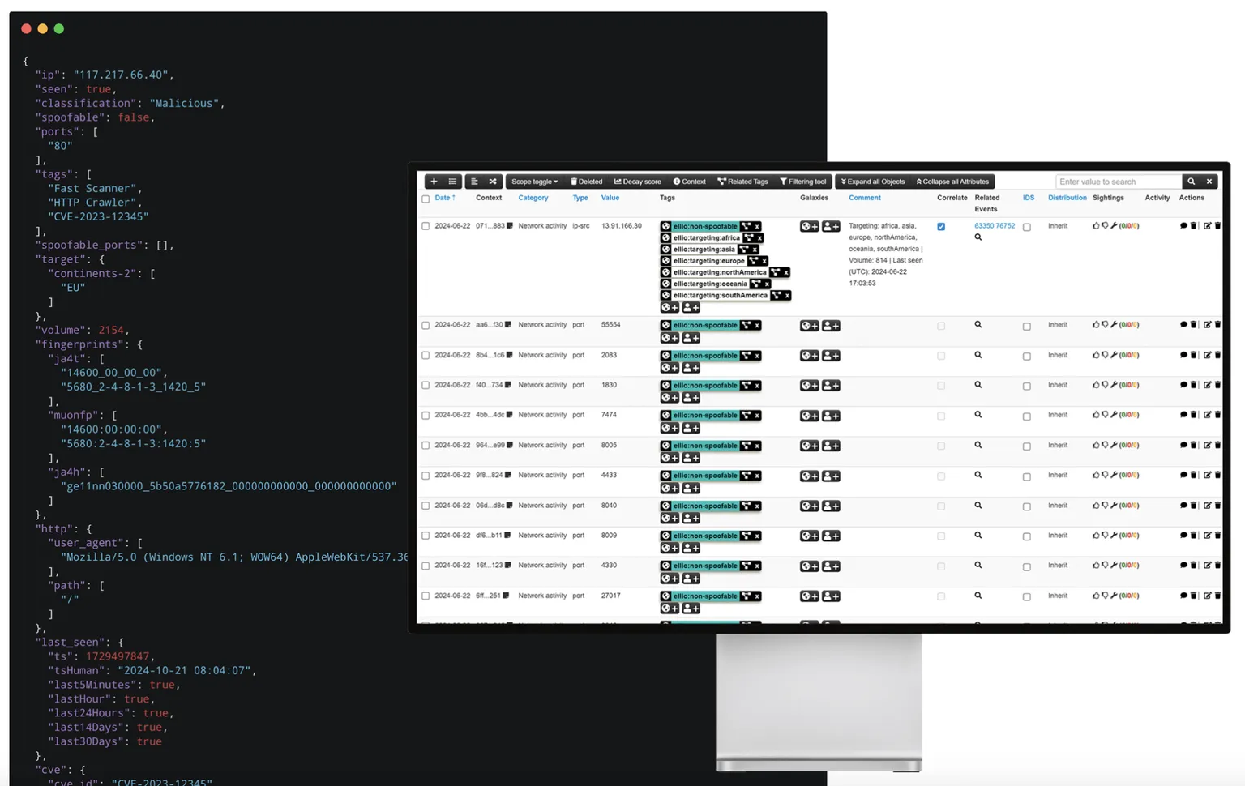Click the trash icon to delete the first attribute

1192,225
